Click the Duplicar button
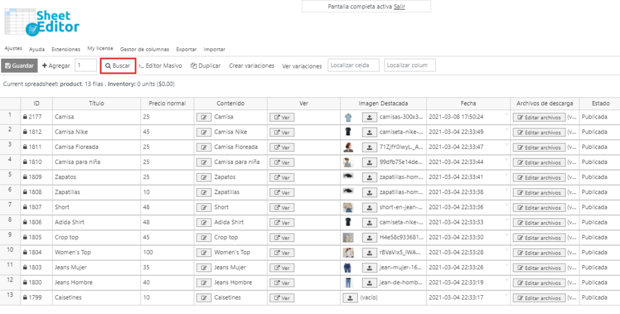This screenshot has height=314, width=620. (206, 65)
